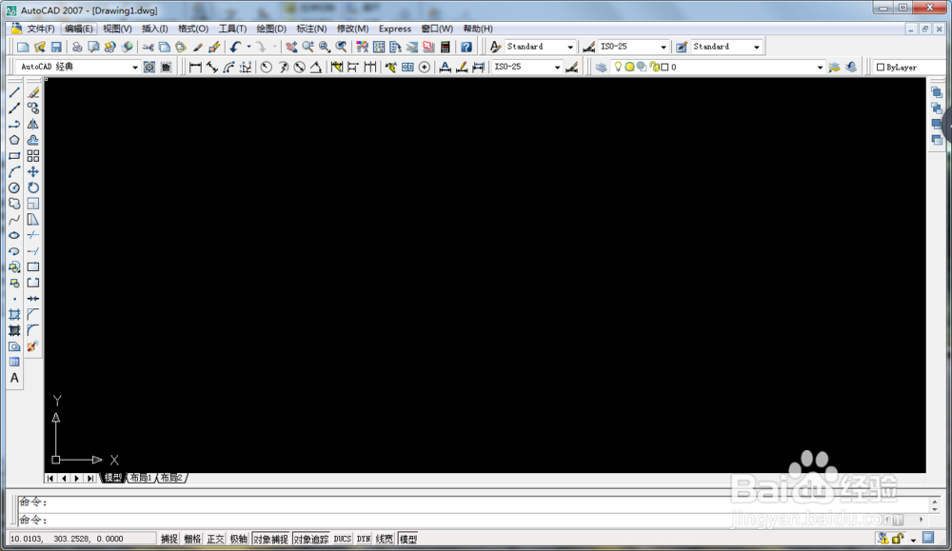This screenshot has width=952, height=551.
Task: Open the QuickCalc calculator icon
Action: [x=446, y=47]
